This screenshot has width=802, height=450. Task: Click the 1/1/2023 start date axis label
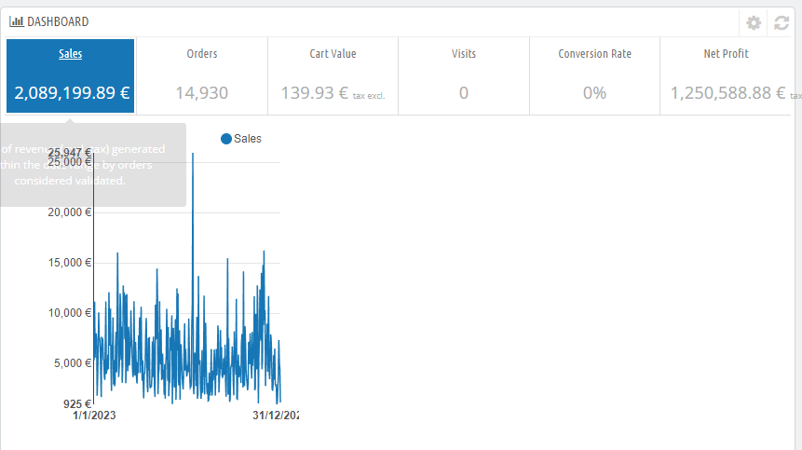pos(95,416)
